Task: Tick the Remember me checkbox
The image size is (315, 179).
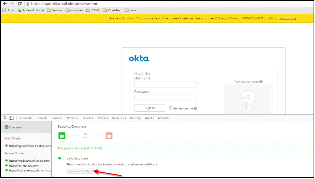Action: coord(171,108)
